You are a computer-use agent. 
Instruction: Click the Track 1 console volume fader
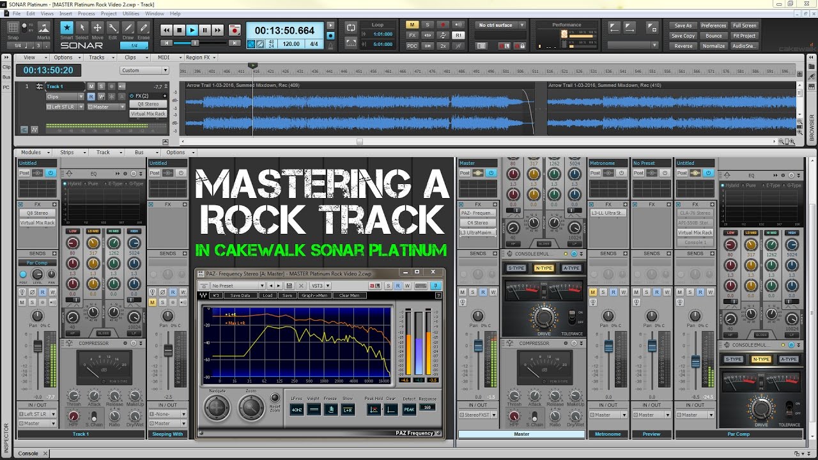(38, 346)
